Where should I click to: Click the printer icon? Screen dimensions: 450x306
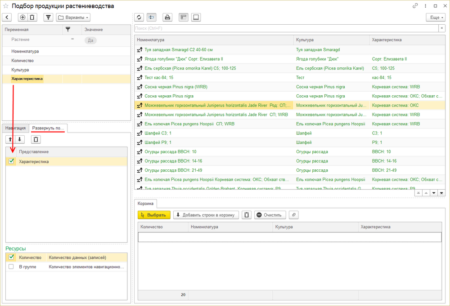167,18
